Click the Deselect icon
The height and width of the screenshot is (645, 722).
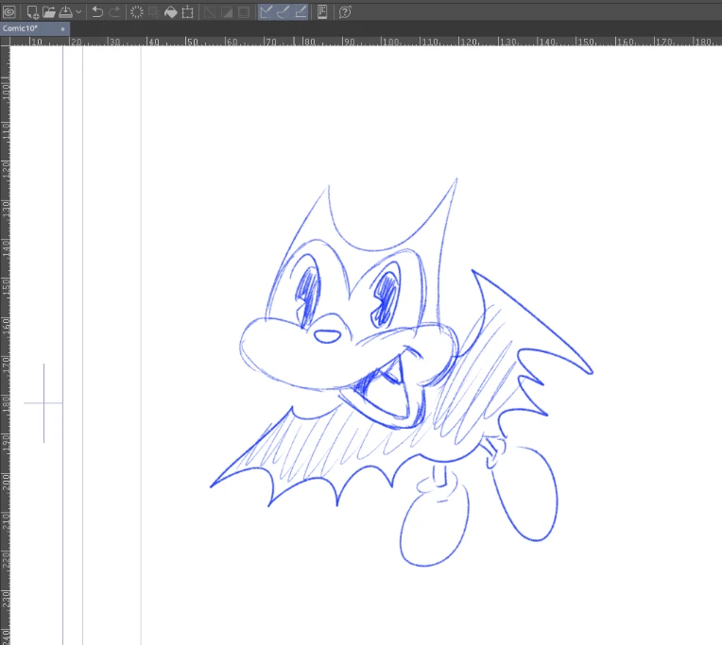click(x=210, y=12)
